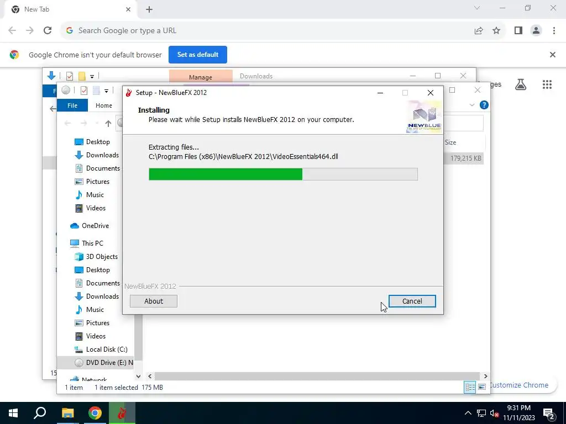Open Windows taskbar search

click(x=40, y=413)
